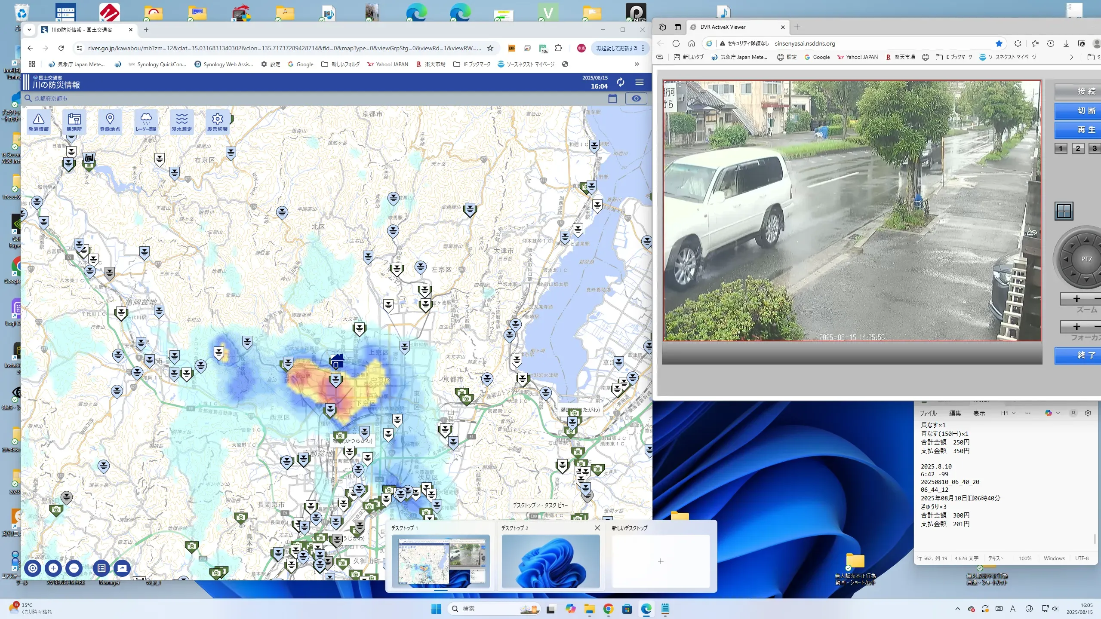Toggle the eye visibility button
Viewport: 1101px width, 619px height.
636,98
